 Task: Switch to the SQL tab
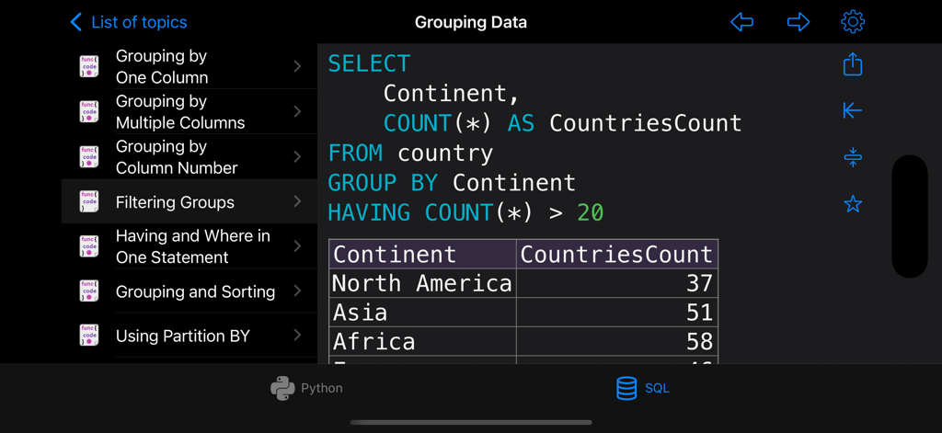642,389
